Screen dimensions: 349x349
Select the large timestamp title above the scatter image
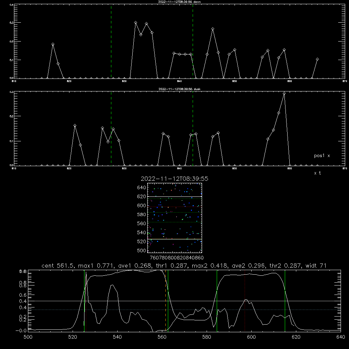click(x=174, y=179)
